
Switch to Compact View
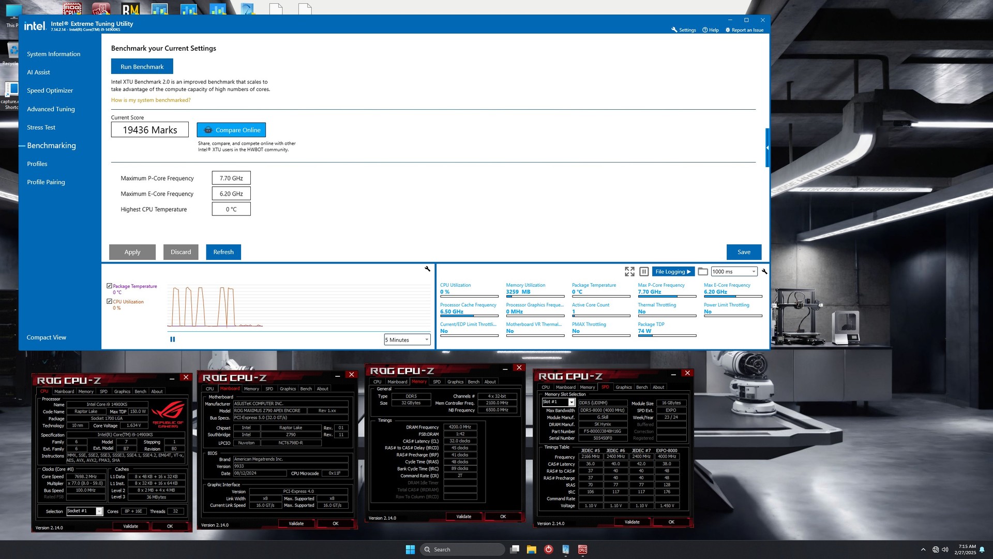point(46,337)
